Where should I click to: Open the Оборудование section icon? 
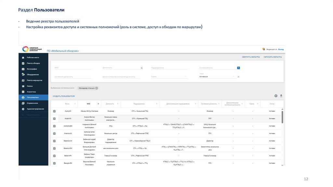(23, 75)
